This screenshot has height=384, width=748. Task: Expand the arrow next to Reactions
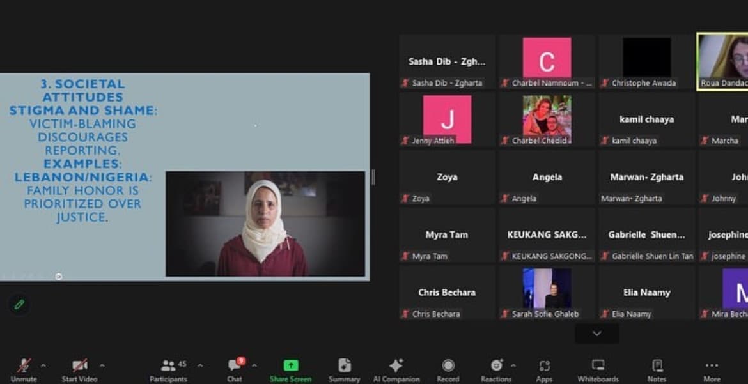(x=513, y=365)
